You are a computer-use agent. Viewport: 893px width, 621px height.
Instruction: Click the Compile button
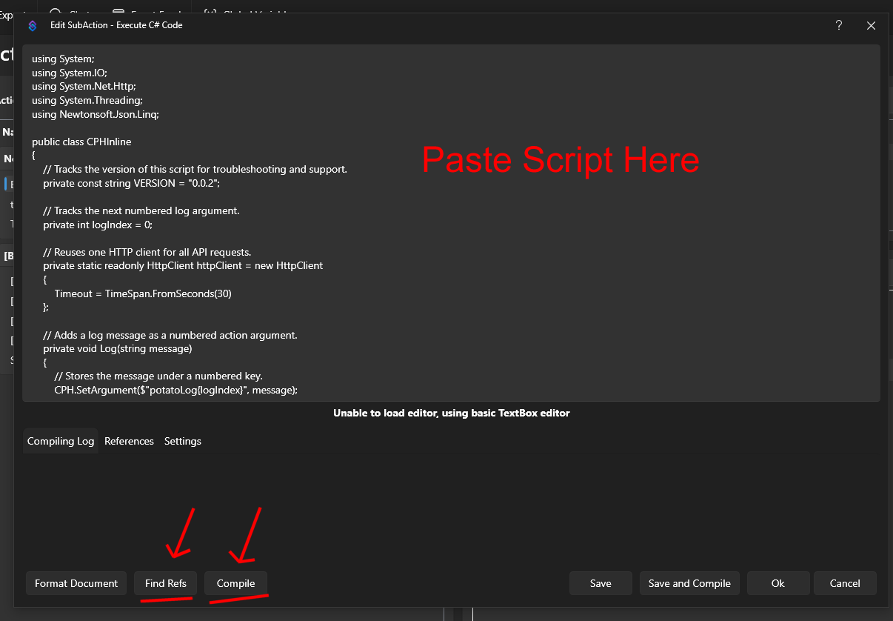[235, 583]
